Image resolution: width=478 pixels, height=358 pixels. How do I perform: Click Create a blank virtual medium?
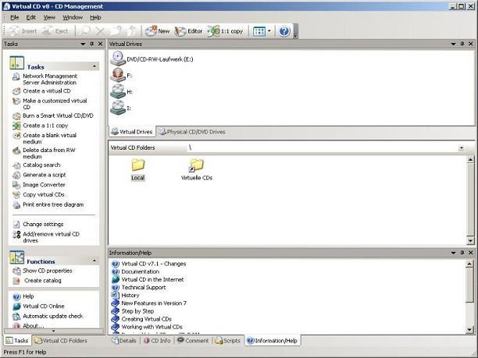coord(50,138)
